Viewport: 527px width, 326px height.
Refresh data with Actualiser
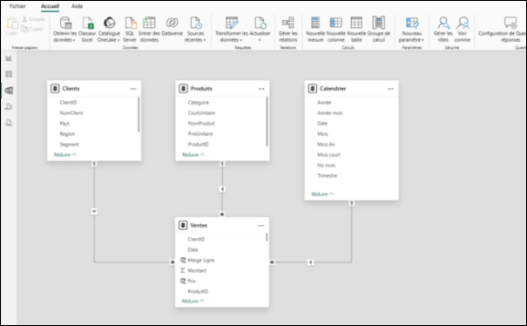(260, 30)
